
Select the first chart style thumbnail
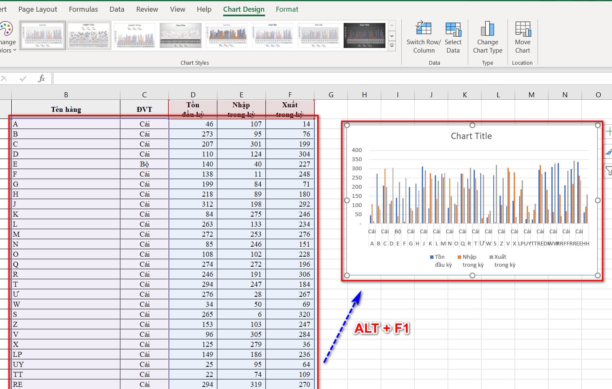pos(43,35)
